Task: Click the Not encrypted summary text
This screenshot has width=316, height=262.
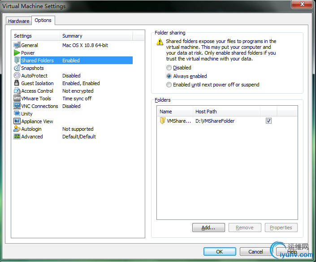Action: coord(78,91)
